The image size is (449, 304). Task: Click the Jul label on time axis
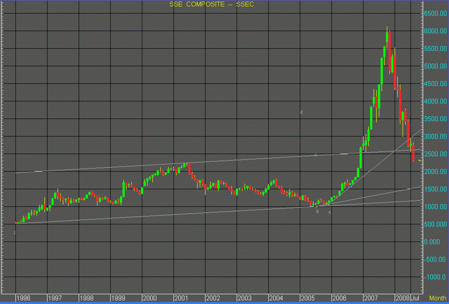click(x=416, y=298)
